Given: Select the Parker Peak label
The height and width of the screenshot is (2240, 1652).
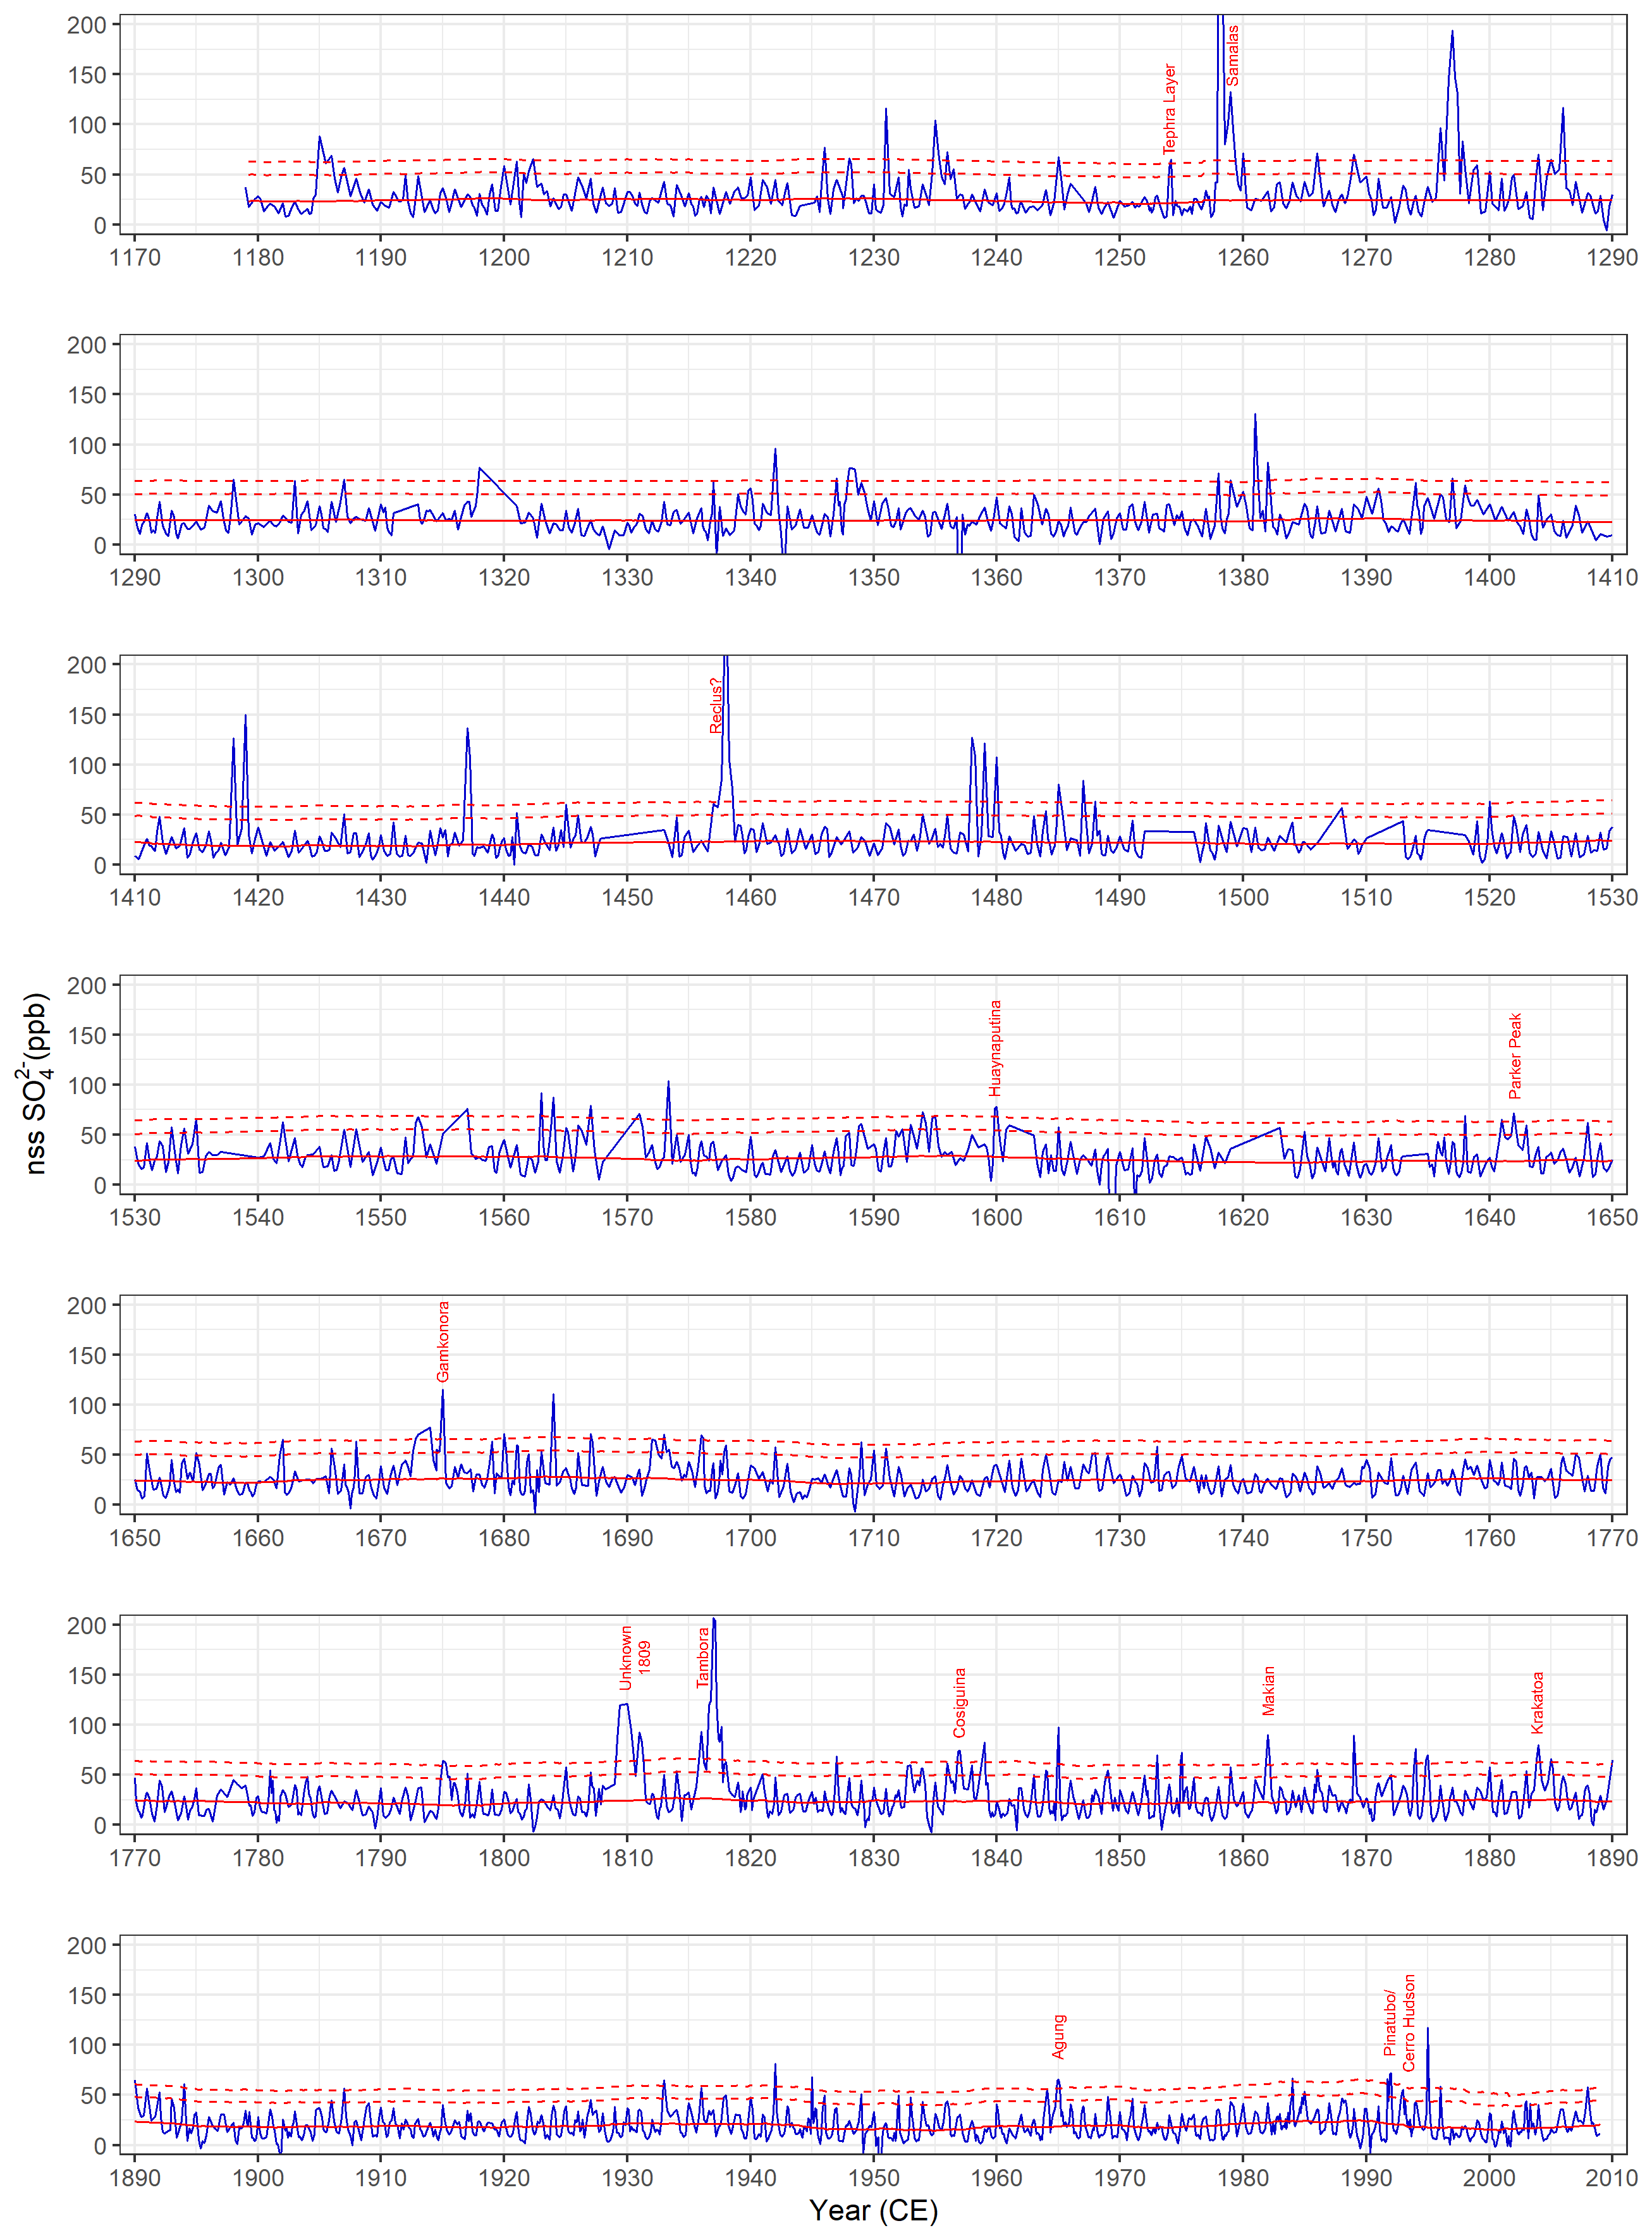Looking at the screenshot, I should point(1514,1055).
